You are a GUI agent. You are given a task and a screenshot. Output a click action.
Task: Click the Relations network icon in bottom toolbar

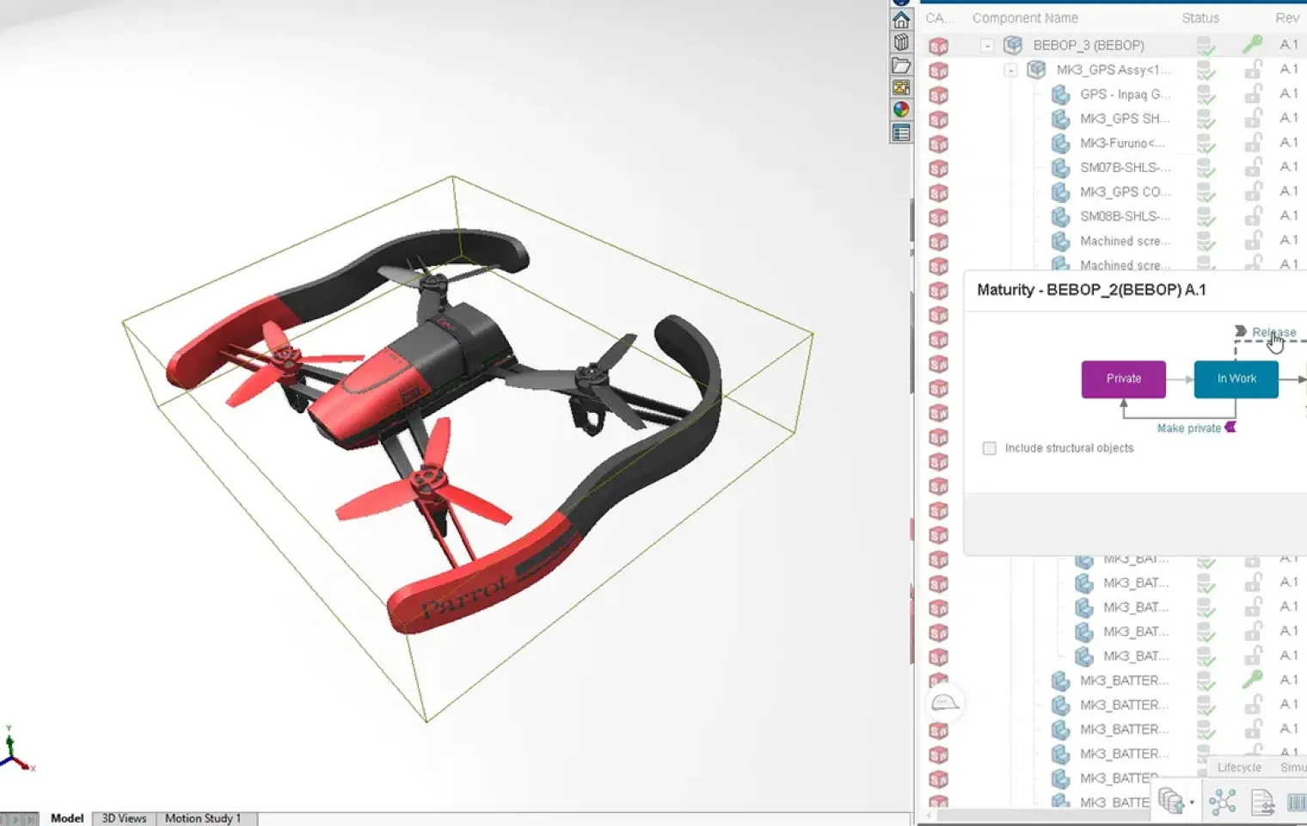point(1222,802)
